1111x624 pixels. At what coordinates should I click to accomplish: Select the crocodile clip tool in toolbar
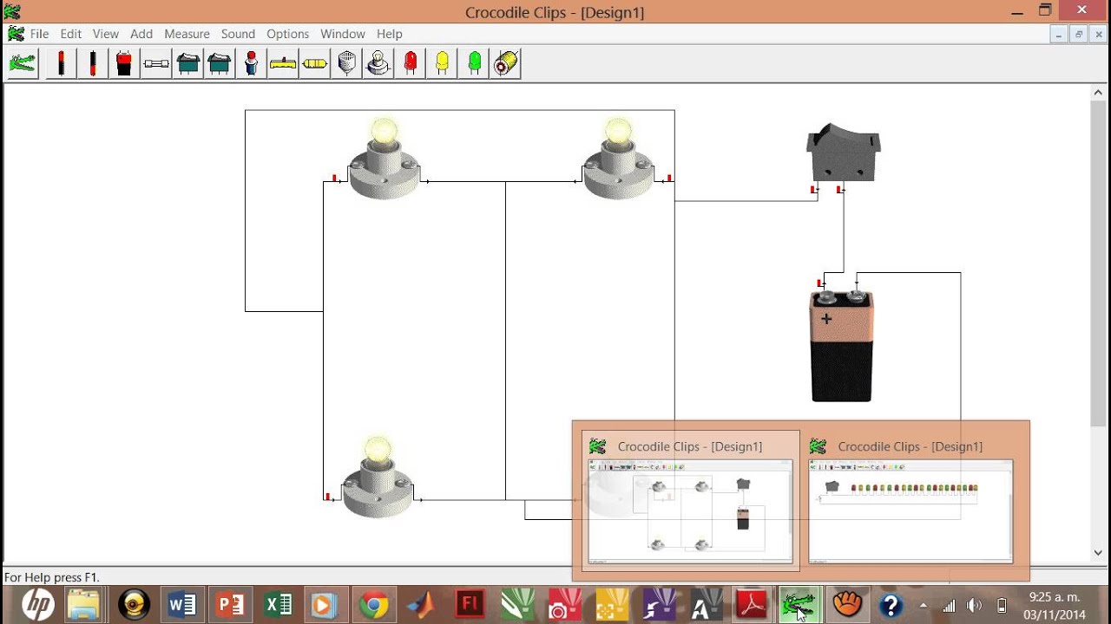[23, 63]
